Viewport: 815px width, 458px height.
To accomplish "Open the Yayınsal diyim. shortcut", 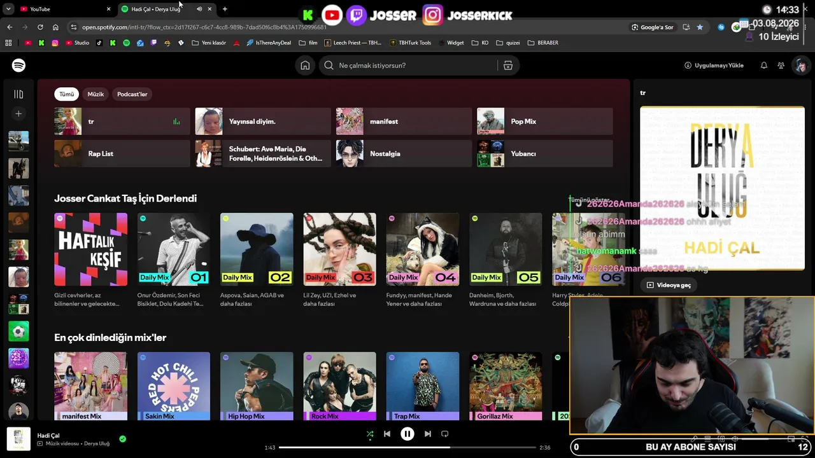I will (x=263, y=121).
